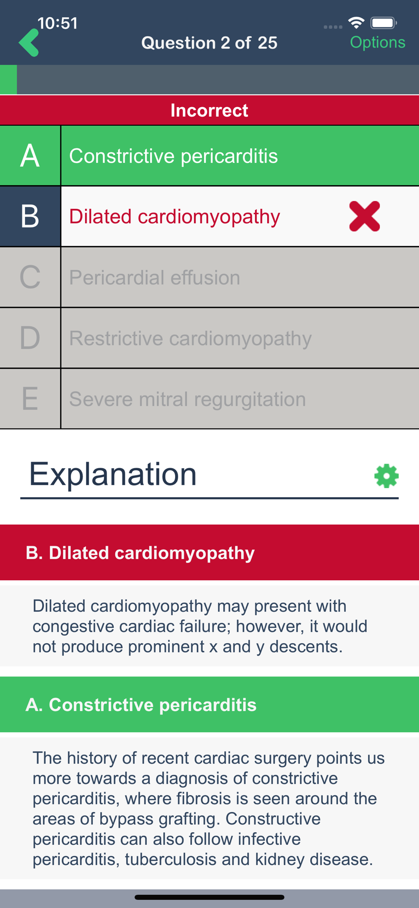Choose Constrictive pericarditis answer
Viewport: 419px width, 908px height.
click(x=173, y=156)
